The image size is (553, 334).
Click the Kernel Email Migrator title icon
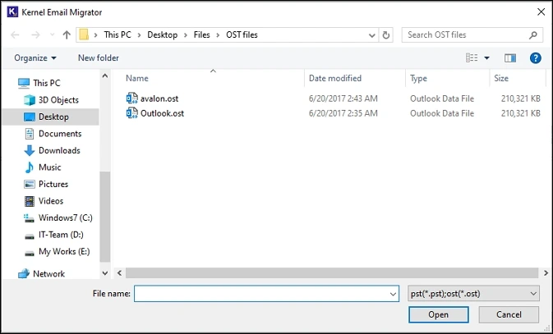point(12,11)
